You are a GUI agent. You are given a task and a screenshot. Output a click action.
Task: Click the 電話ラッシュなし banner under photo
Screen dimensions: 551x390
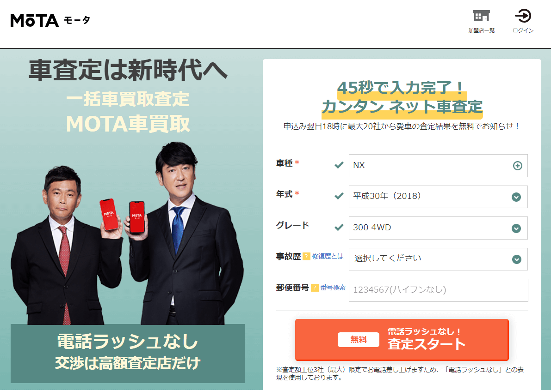(128, 353)
